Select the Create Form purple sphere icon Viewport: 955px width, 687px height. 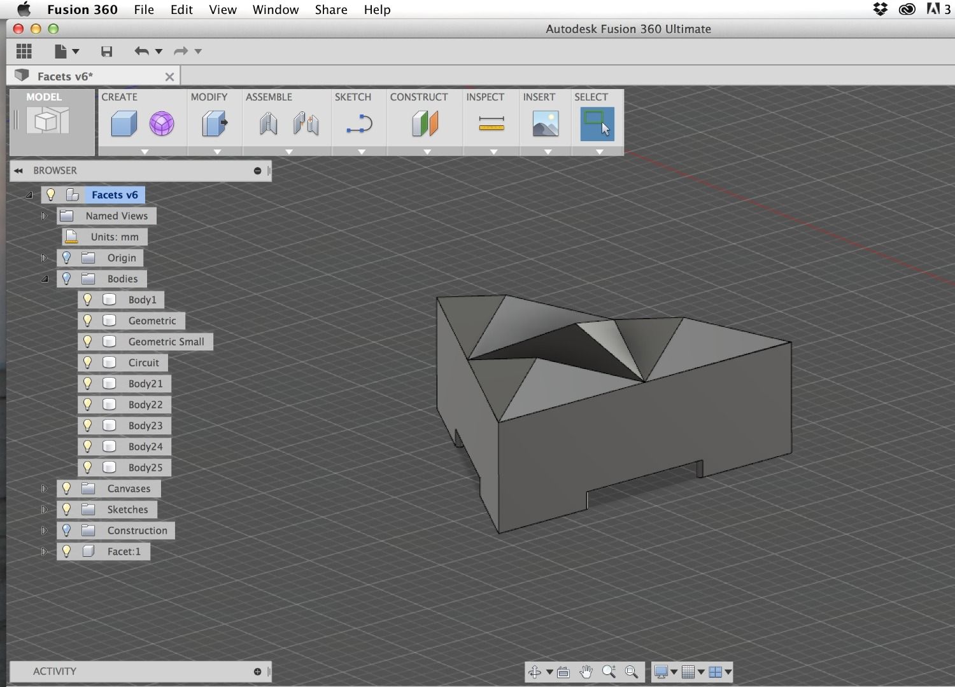[x=162, y=123]
